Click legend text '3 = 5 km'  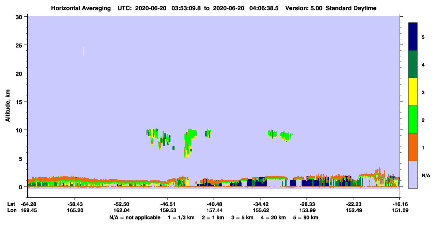click(242, 217)
